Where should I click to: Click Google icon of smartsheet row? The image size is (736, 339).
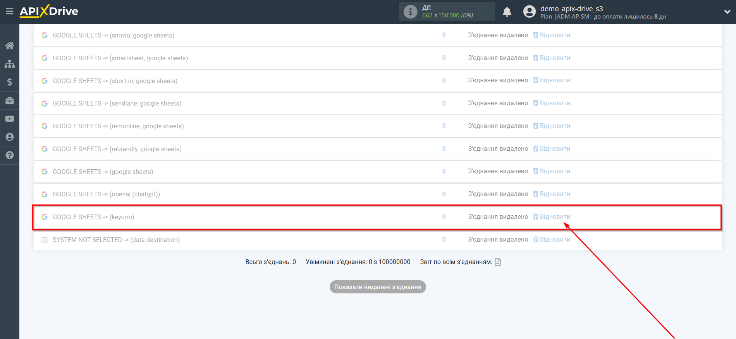(x=45, y=58)
